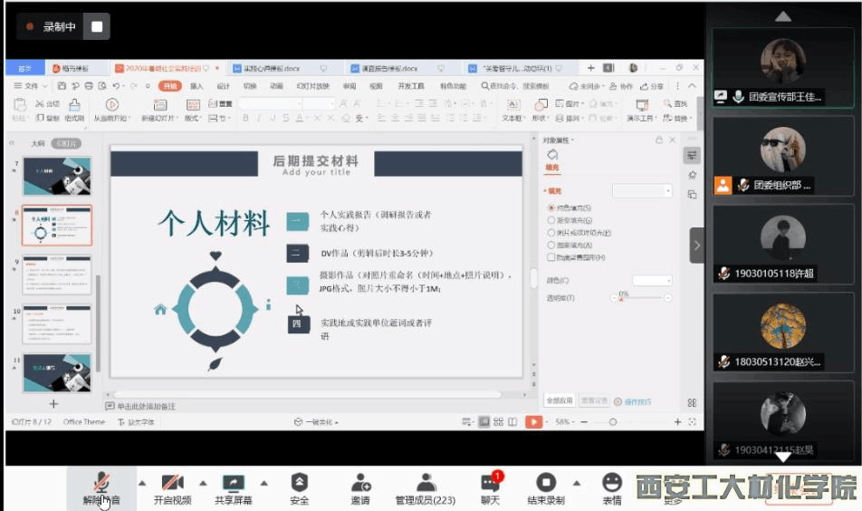Expand the fill preset dropdown beside 填充

pyautogui.click(x=642, y=191)
